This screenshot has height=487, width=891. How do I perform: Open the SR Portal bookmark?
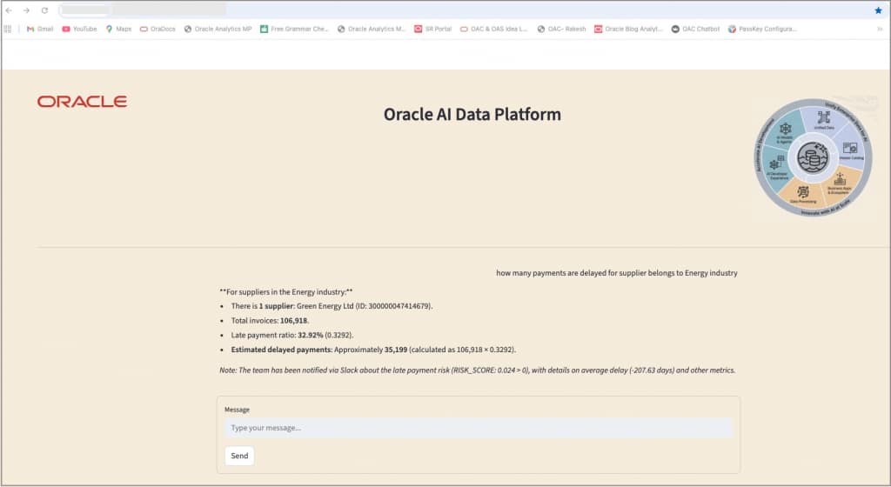coord(433,29)
